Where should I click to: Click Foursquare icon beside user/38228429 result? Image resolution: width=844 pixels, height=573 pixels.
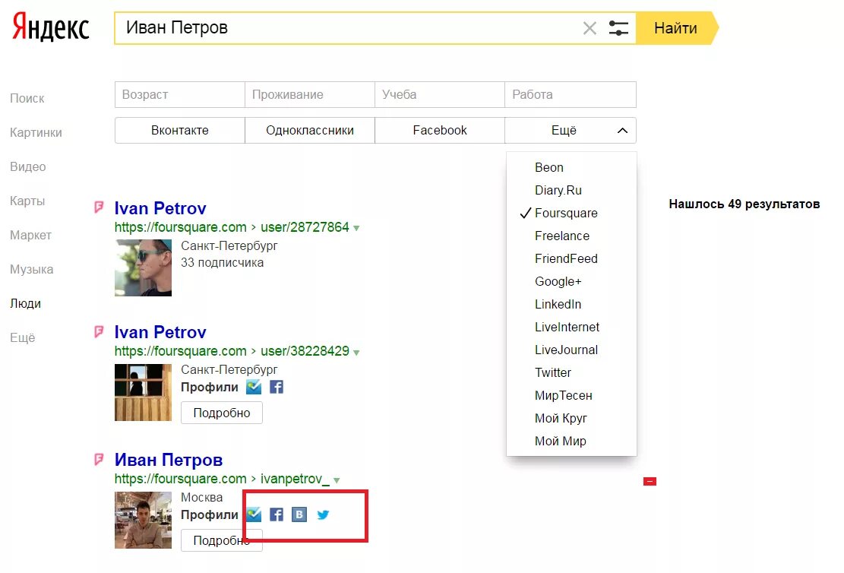coord(99,331)
